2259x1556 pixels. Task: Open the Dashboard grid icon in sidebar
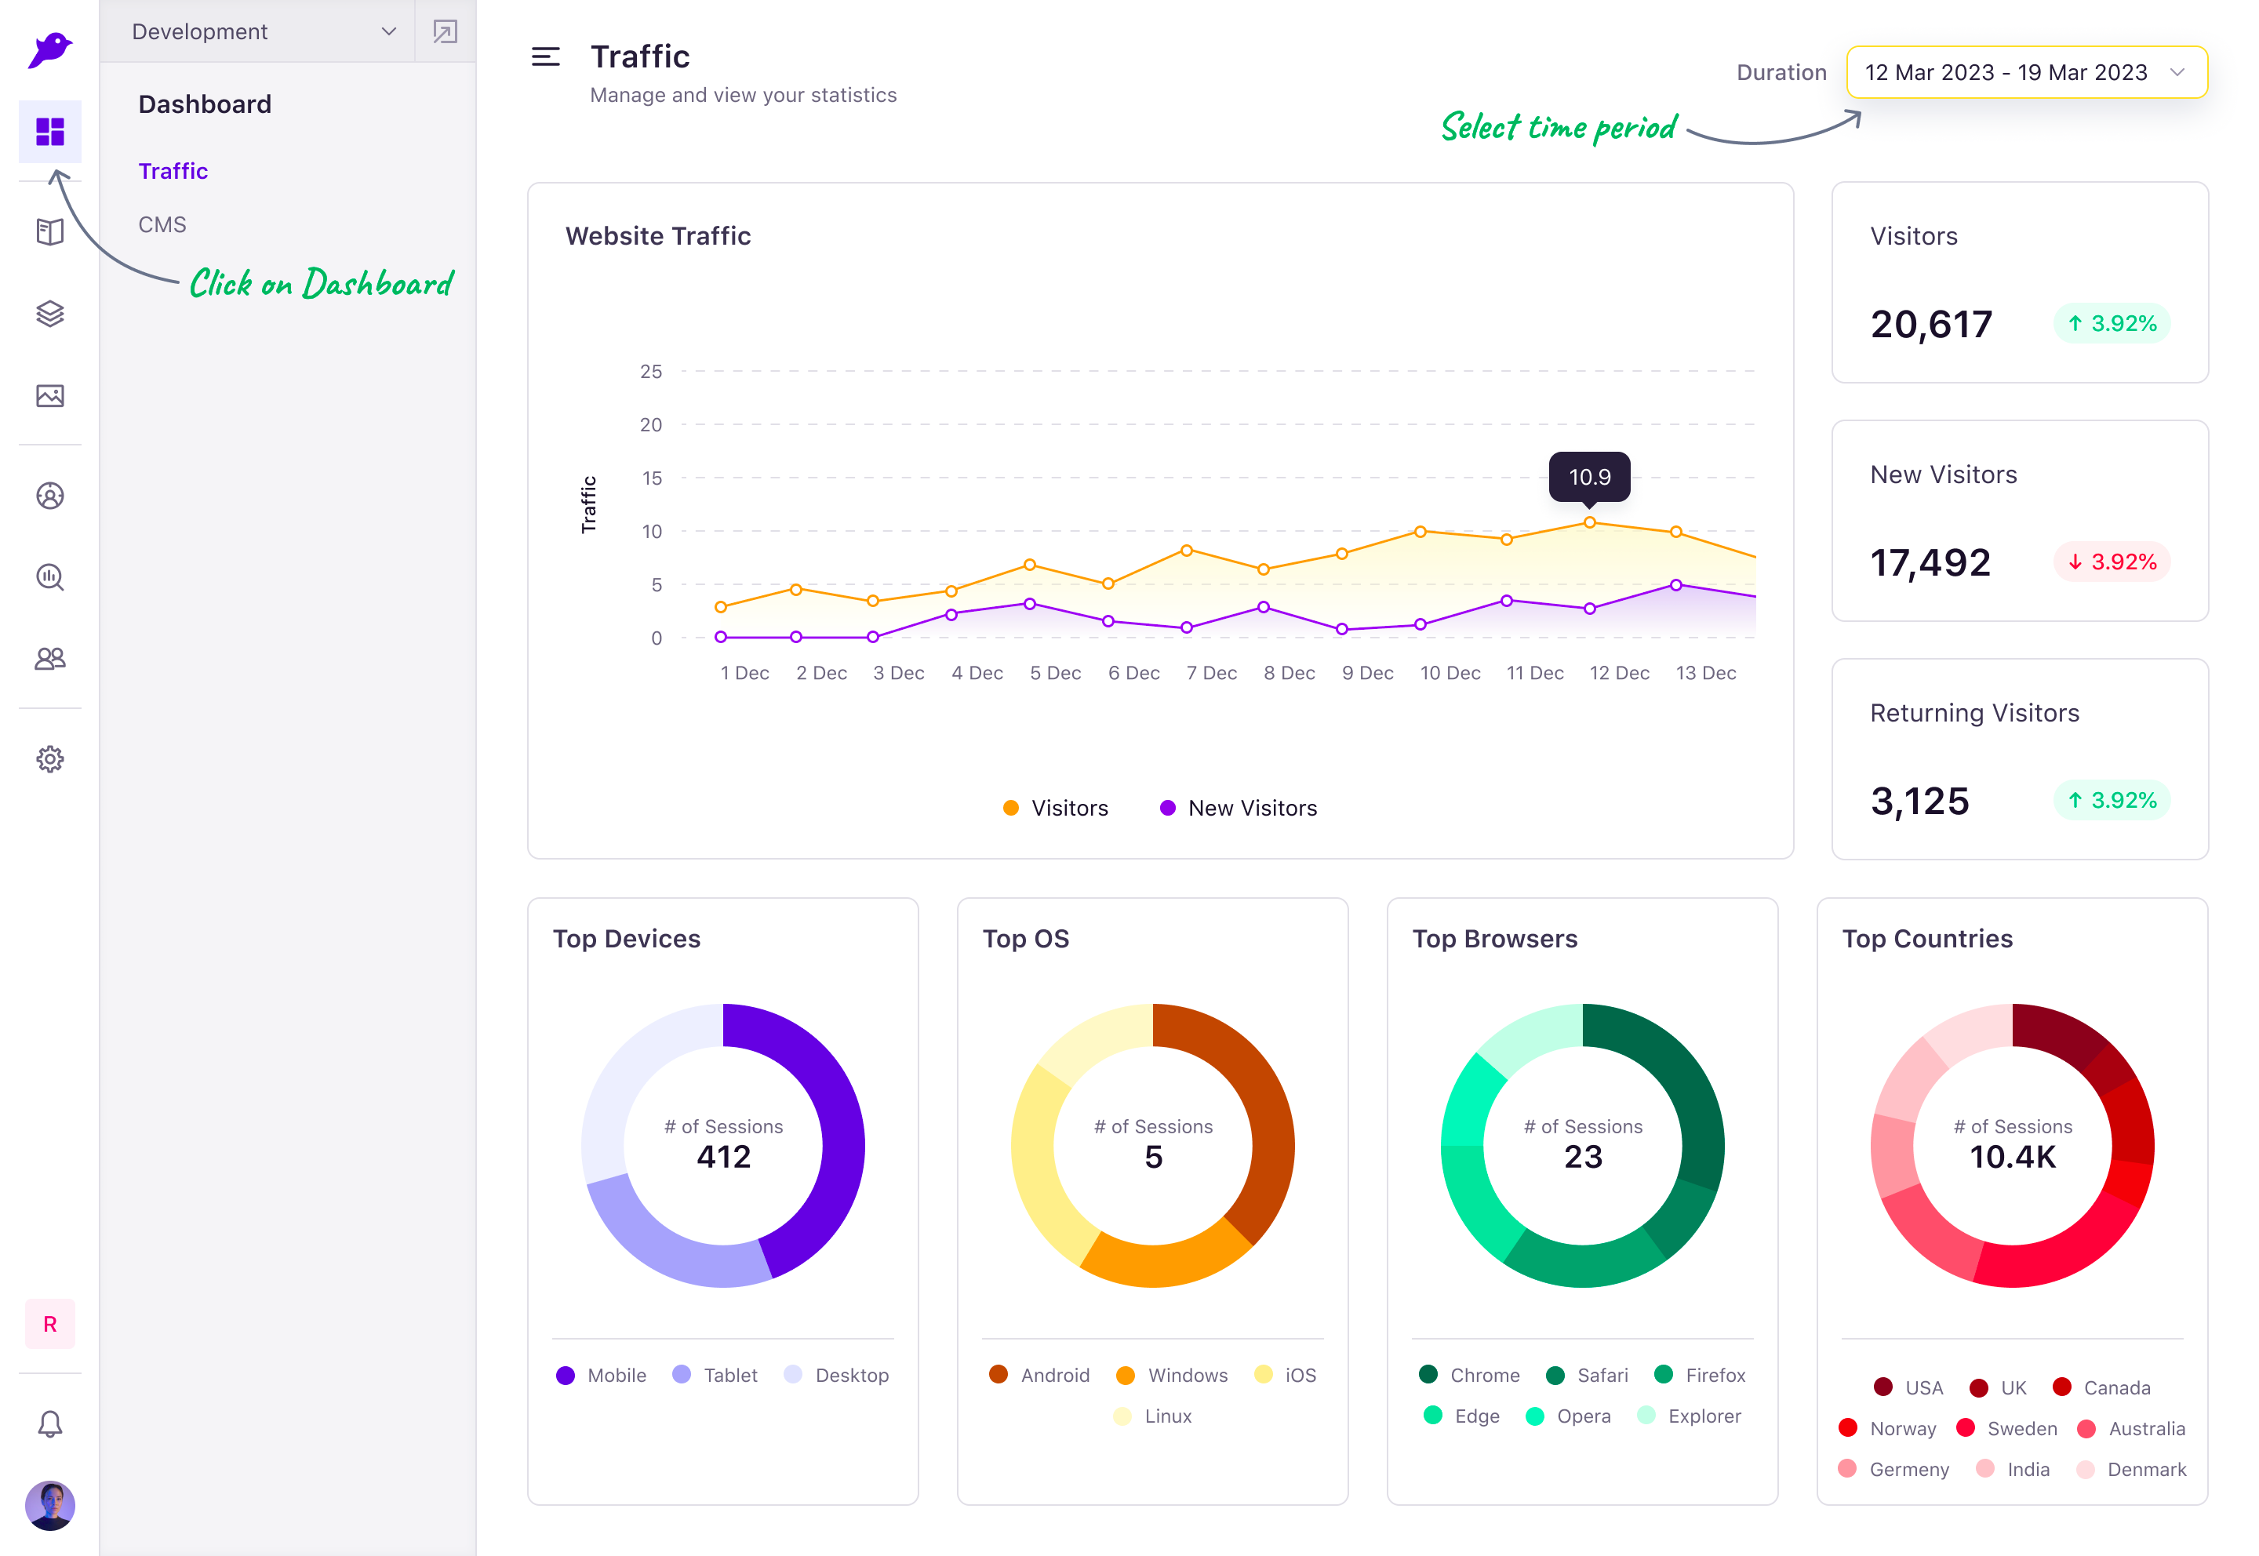pyautogui.click(x=49, y=131)
